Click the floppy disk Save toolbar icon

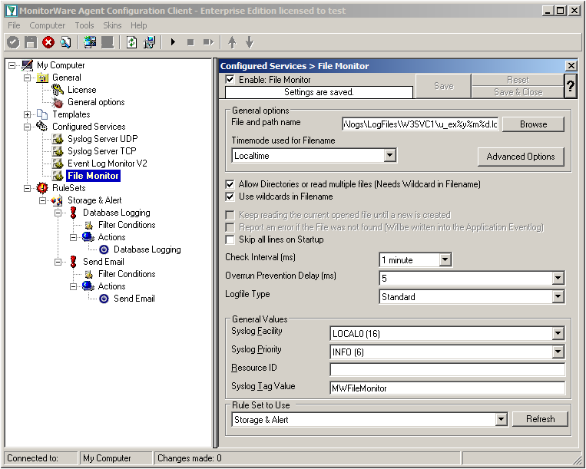coord(31,42)
